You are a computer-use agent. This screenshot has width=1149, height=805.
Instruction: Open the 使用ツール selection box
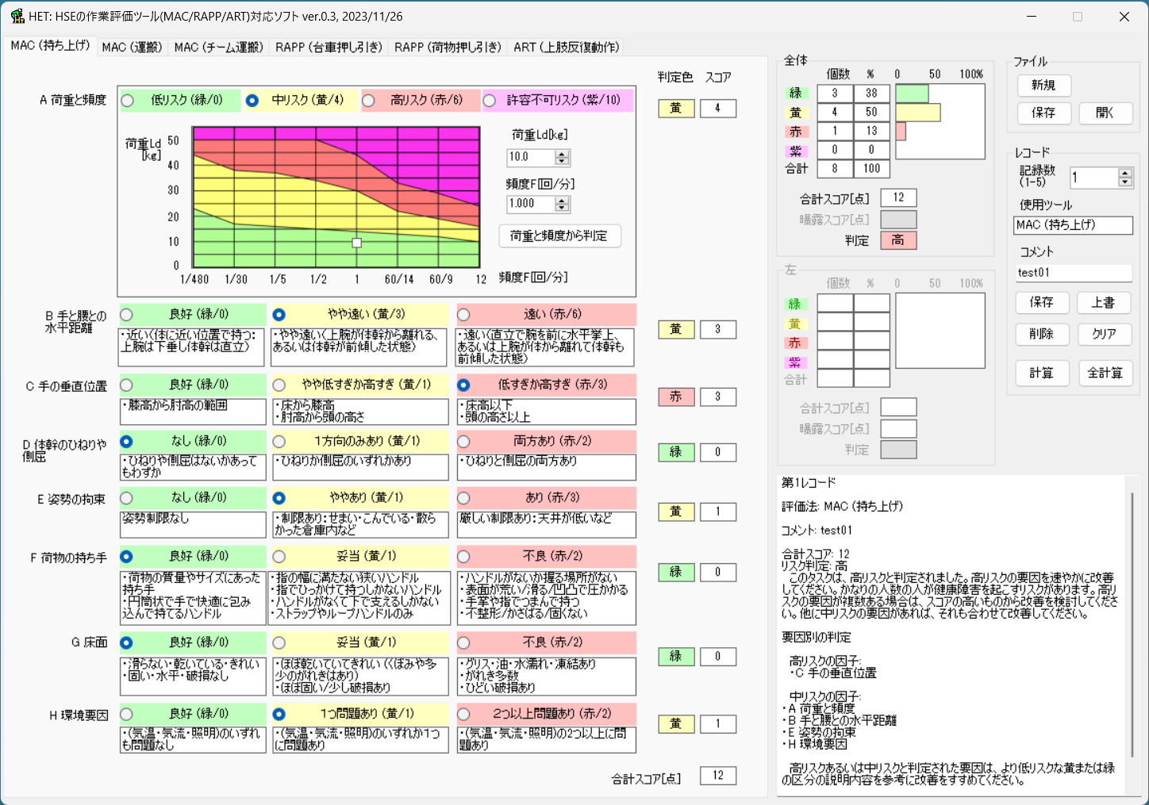click(x=1073, y=225)
